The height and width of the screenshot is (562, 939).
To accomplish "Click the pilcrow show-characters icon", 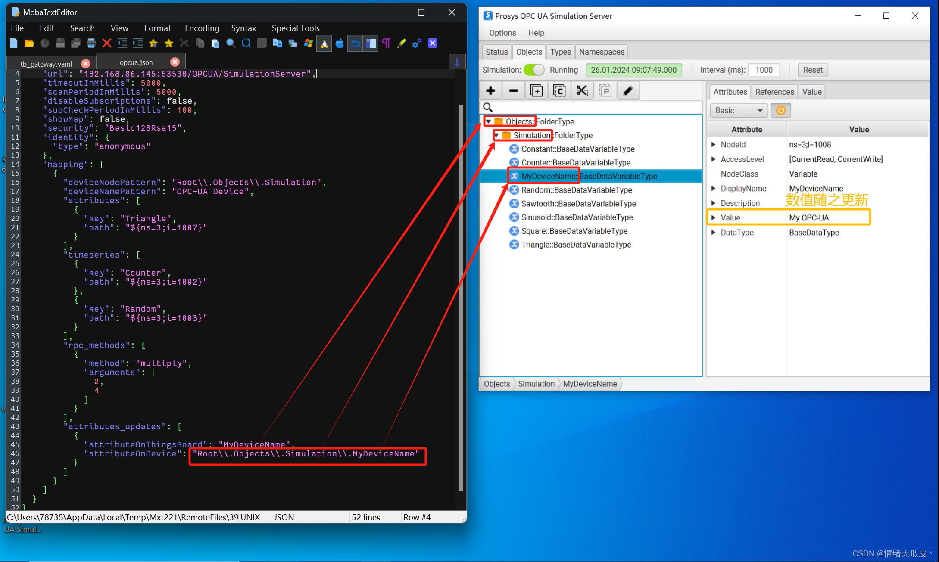I will point(386,43).
